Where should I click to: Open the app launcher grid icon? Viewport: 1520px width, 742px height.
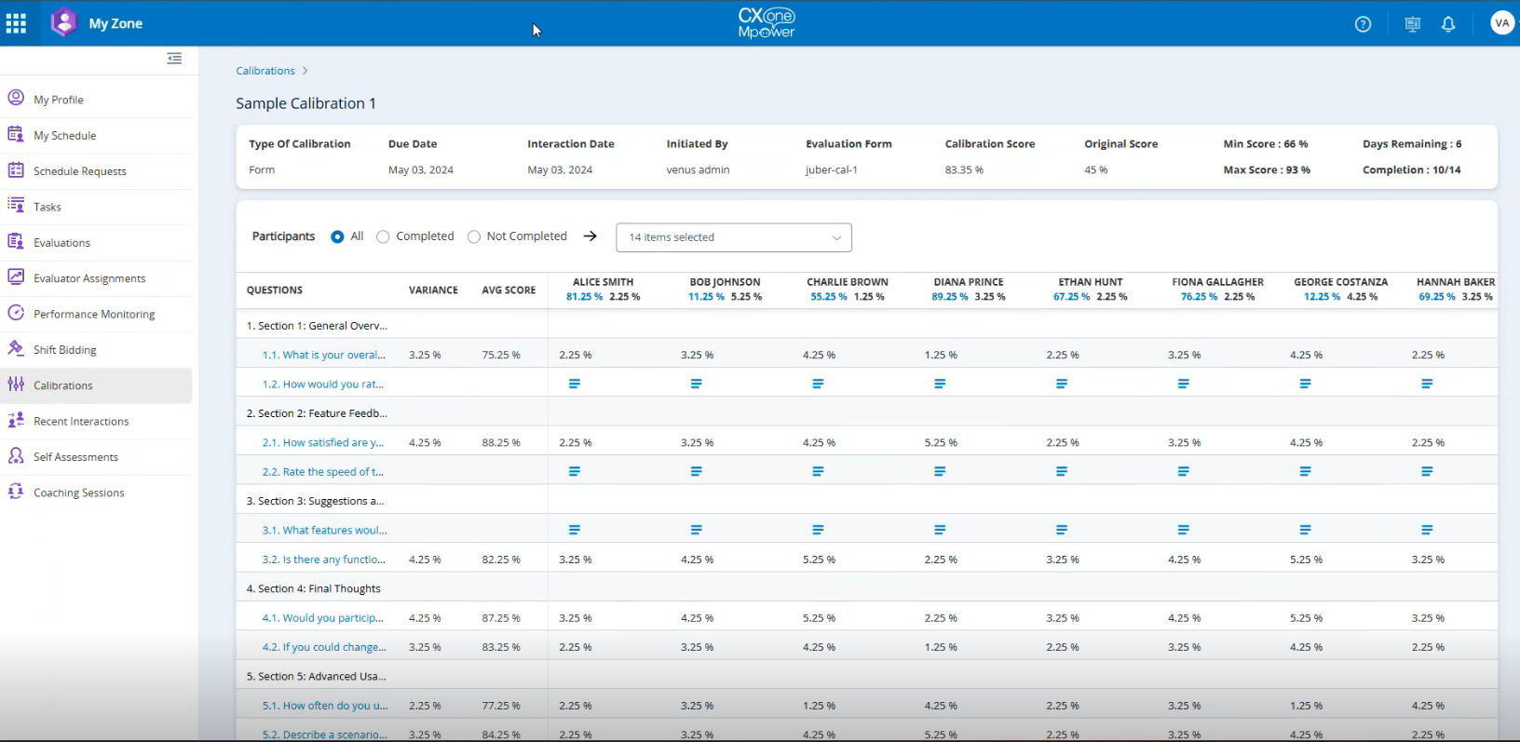pos(16,23)
